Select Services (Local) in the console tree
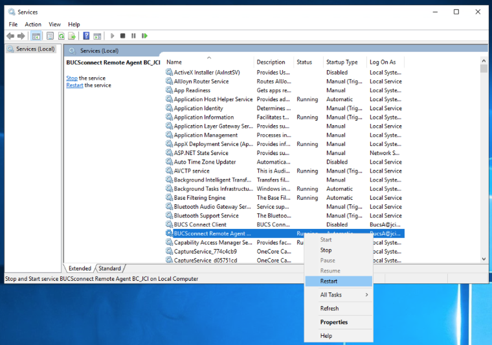Image resolution: width=492 pixels, height=345 pixels. tap(35, 49)
